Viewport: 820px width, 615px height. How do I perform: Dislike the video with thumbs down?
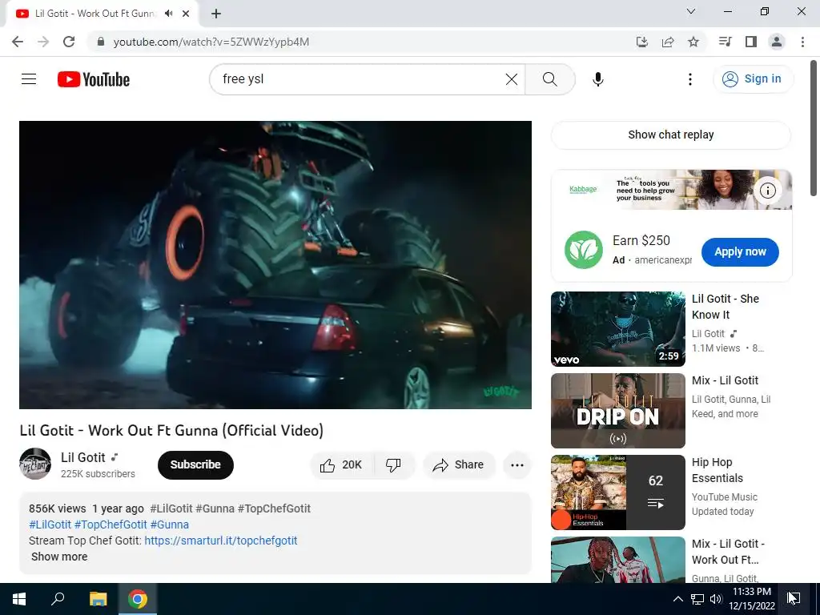[x=394, y=465]
